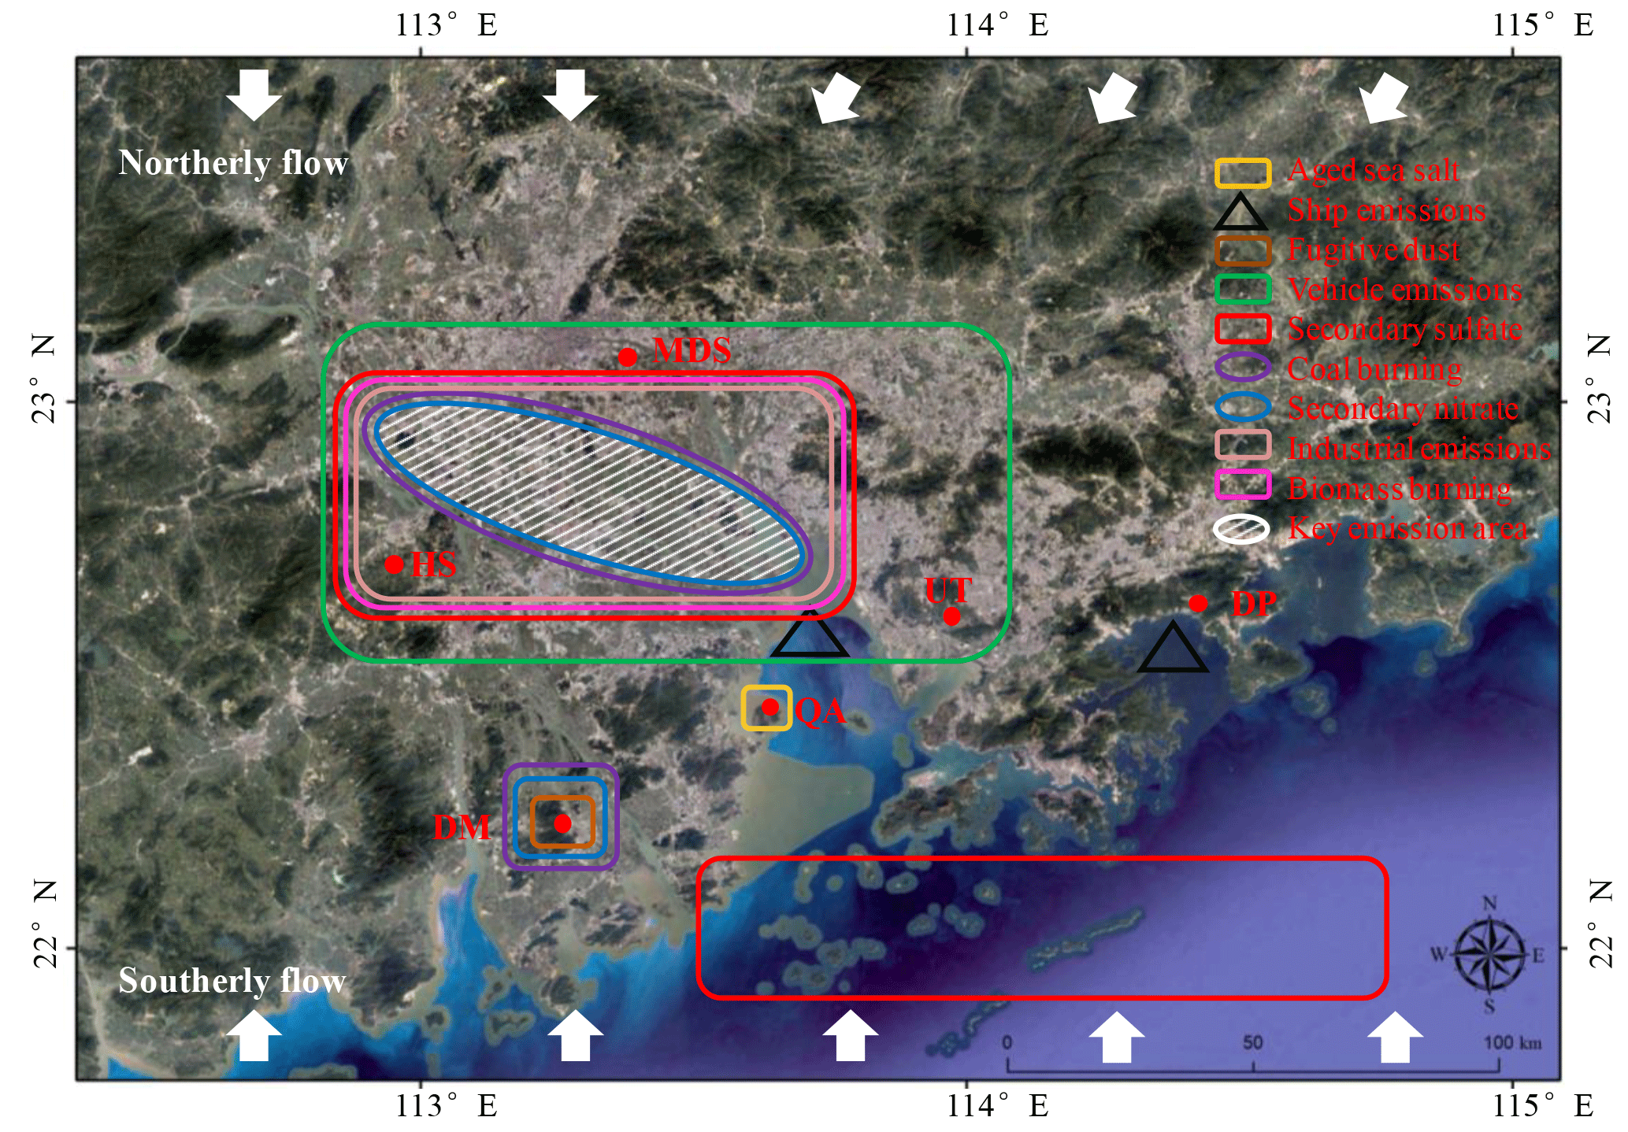Click the '100 km' scale bar label
This screenshot has height=1132, width=1628.
[1512, 1043]
